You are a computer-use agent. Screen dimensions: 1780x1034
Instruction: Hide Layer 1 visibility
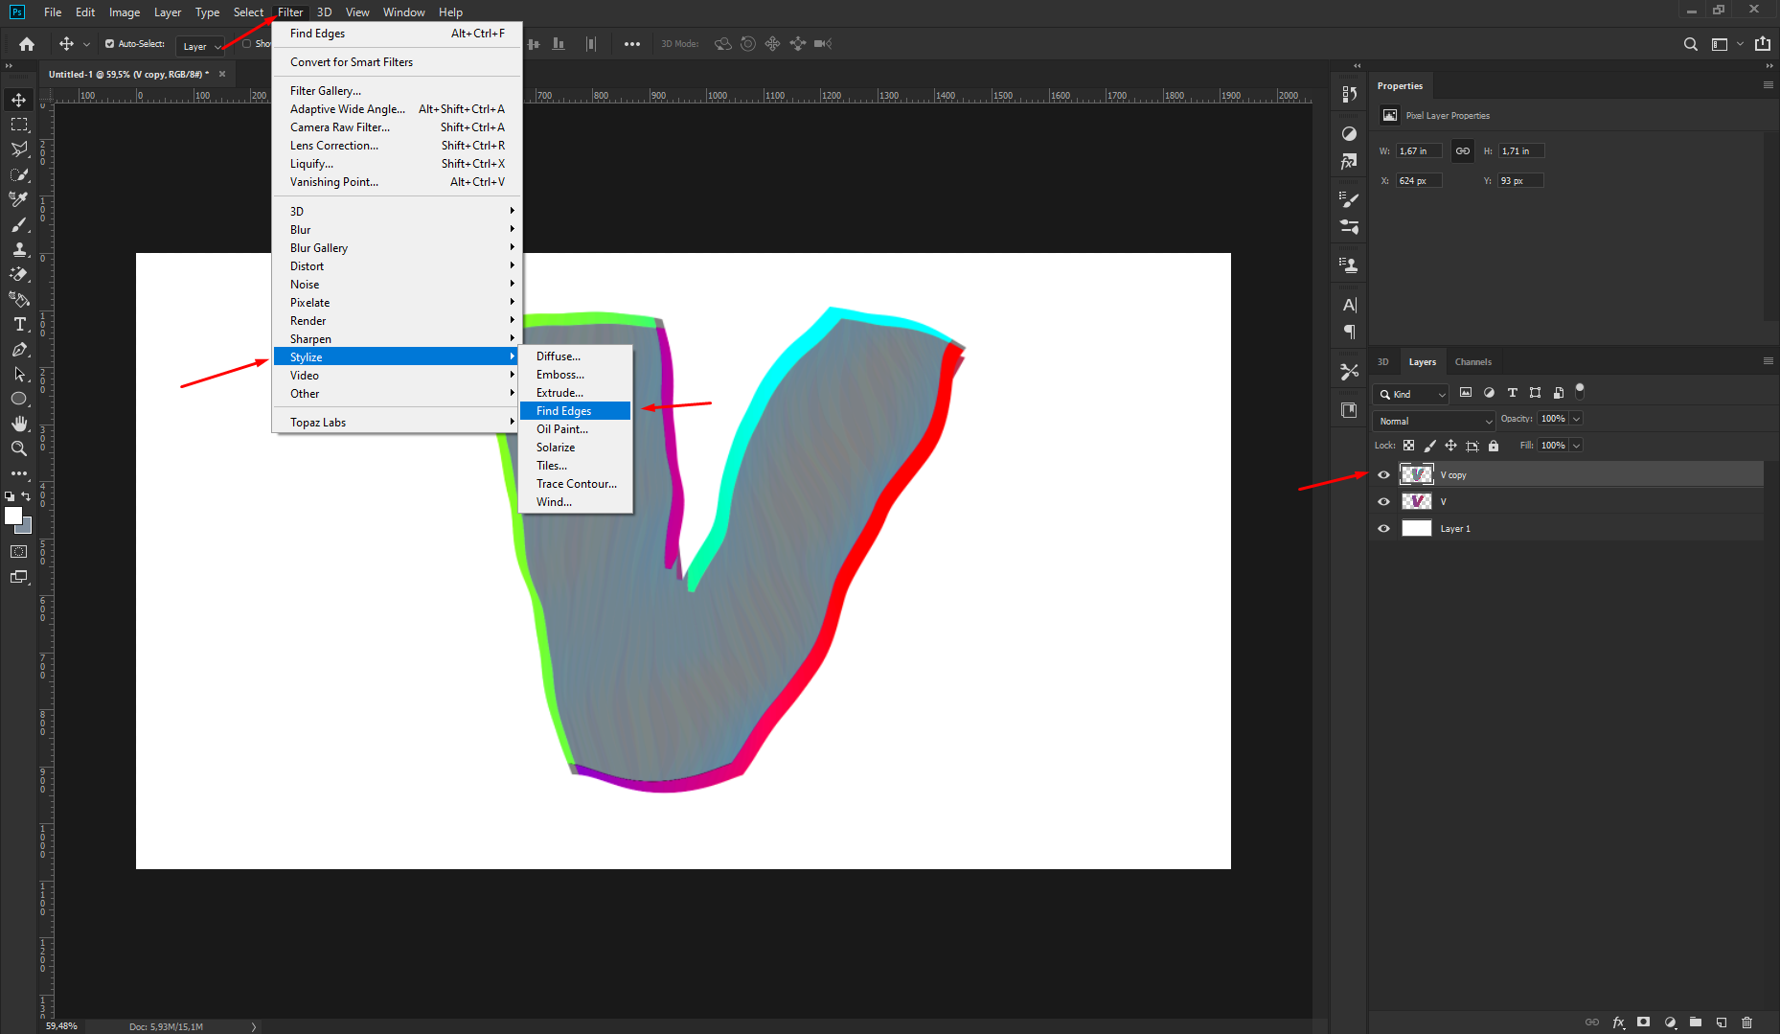[x=1383, y=528]
